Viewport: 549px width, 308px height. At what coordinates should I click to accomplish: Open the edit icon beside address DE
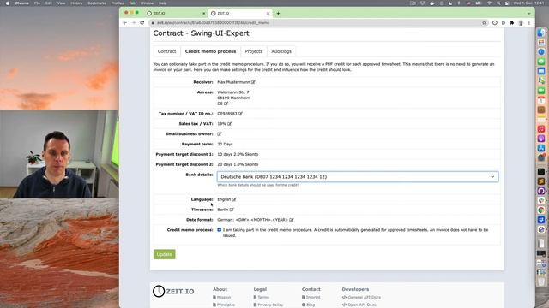[x=226, y=104]
